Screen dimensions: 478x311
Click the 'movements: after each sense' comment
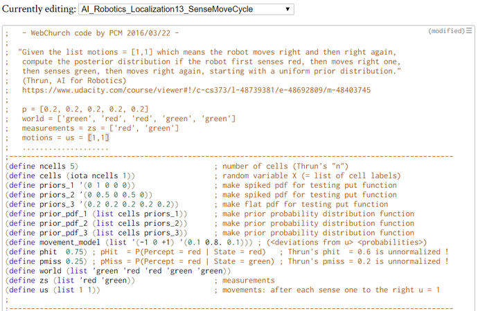click(327, 290)
